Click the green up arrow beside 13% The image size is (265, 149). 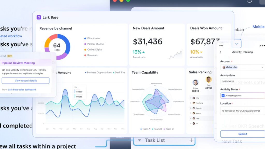click(144, 52)
